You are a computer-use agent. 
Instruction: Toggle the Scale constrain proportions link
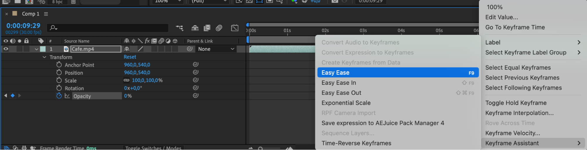[127, 80]
